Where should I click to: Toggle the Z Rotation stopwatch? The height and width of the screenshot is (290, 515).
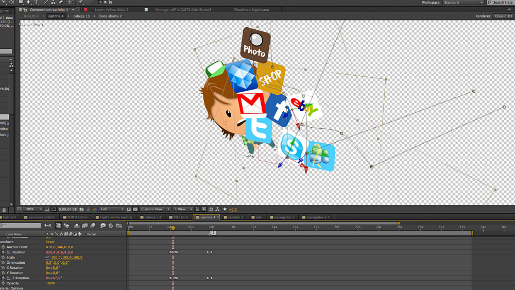point(3,278)
